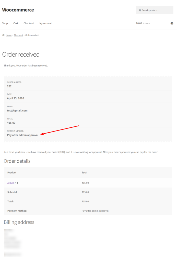The width and height of the screenshot is (177, 261).
Task: Follow the Home breadcrumb link
Action: pos(9,35)
